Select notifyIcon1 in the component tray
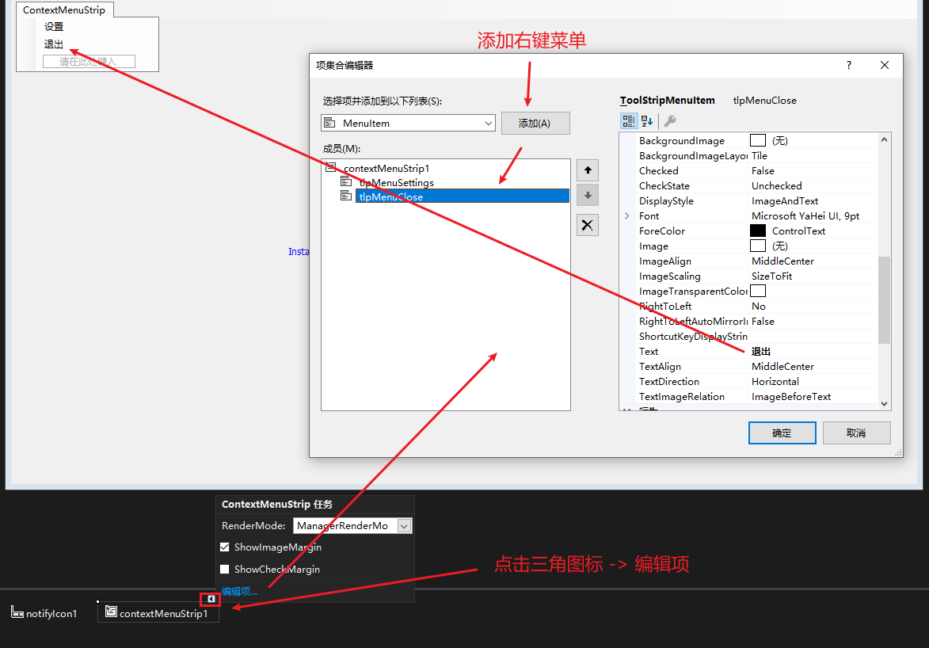The height and width of the screenshot is (648, 929). click(x=44, y=612)
